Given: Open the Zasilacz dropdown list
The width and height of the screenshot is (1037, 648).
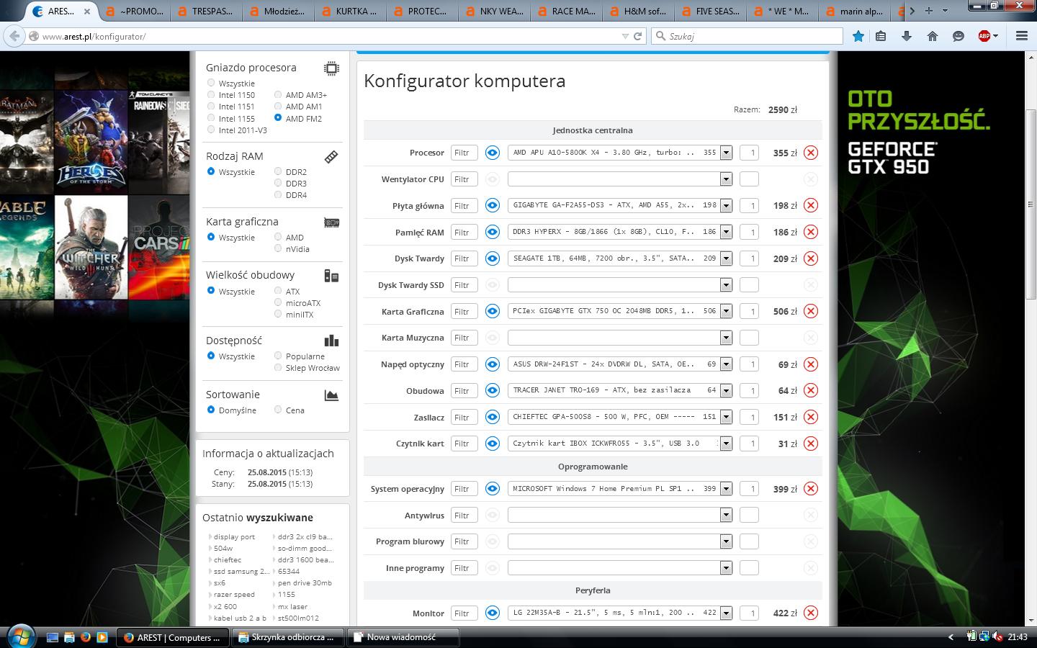Looking at the screenshot, I should [x=726, y=417].
